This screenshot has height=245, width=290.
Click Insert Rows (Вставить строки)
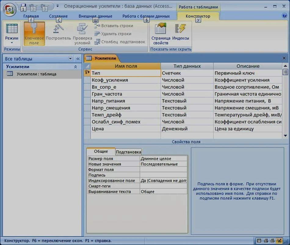(114, 26)
